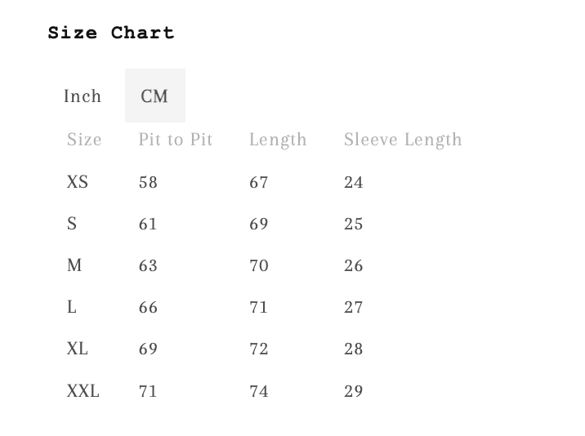Select the XL size row label
585x436 pixels.
point(78,349)
